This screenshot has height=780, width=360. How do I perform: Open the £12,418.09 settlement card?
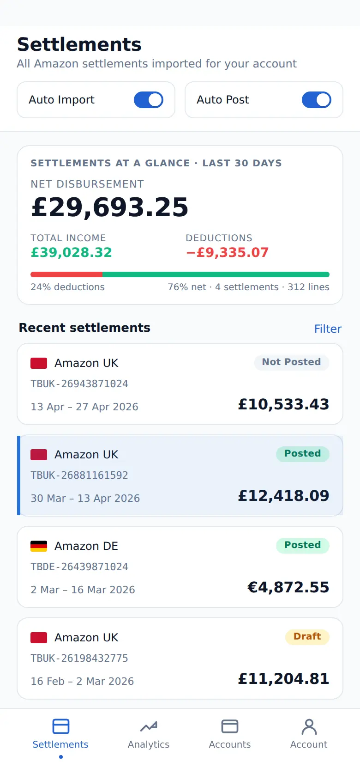180,475
